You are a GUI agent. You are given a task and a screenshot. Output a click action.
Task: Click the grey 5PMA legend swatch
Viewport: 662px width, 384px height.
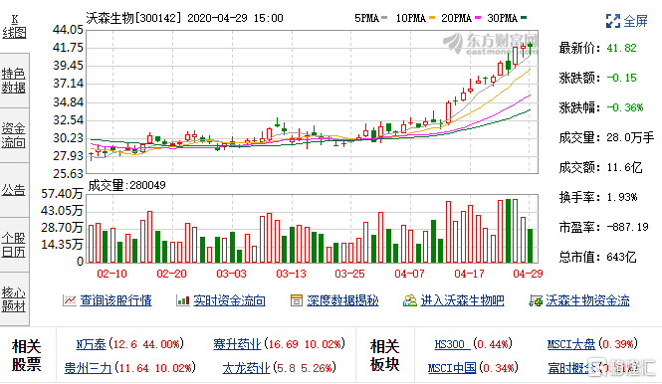click(384, 18)
